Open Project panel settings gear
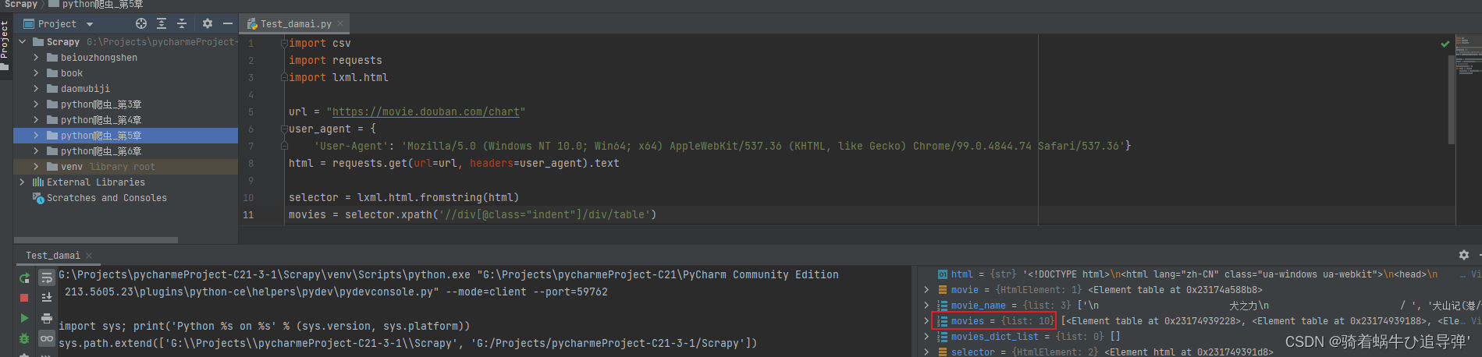Viewport: 1482px width, 357px height. click(x=208, y=23)
